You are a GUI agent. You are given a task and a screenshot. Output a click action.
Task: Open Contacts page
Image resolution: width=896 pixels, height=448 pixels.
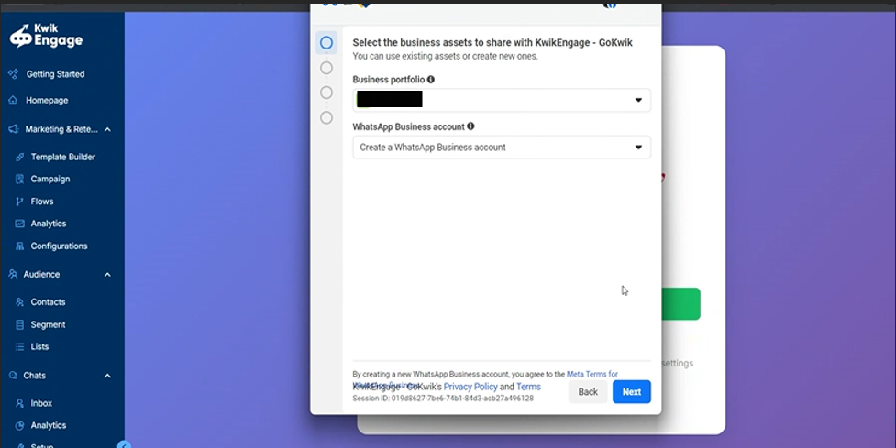[x=48, y=302]
